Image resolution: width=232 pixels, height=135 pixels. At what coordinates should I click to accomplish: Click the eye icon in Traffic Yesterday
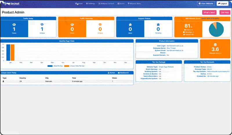(72, 25)
